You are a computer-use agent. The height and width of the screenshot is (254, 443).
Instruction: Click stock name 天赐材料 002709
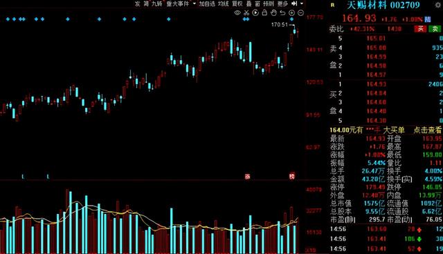coord(383,5)
